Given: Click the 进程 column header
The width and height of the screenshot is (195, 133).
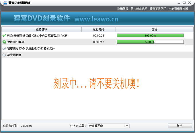Looking at the screenshot, I should point(155,29).
